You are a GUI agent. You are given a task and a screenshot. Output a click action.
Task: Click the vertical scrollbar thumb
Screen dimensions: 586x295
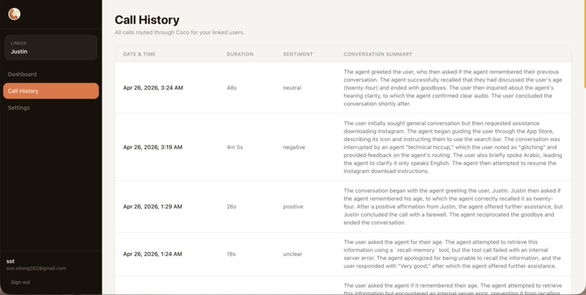585,44
